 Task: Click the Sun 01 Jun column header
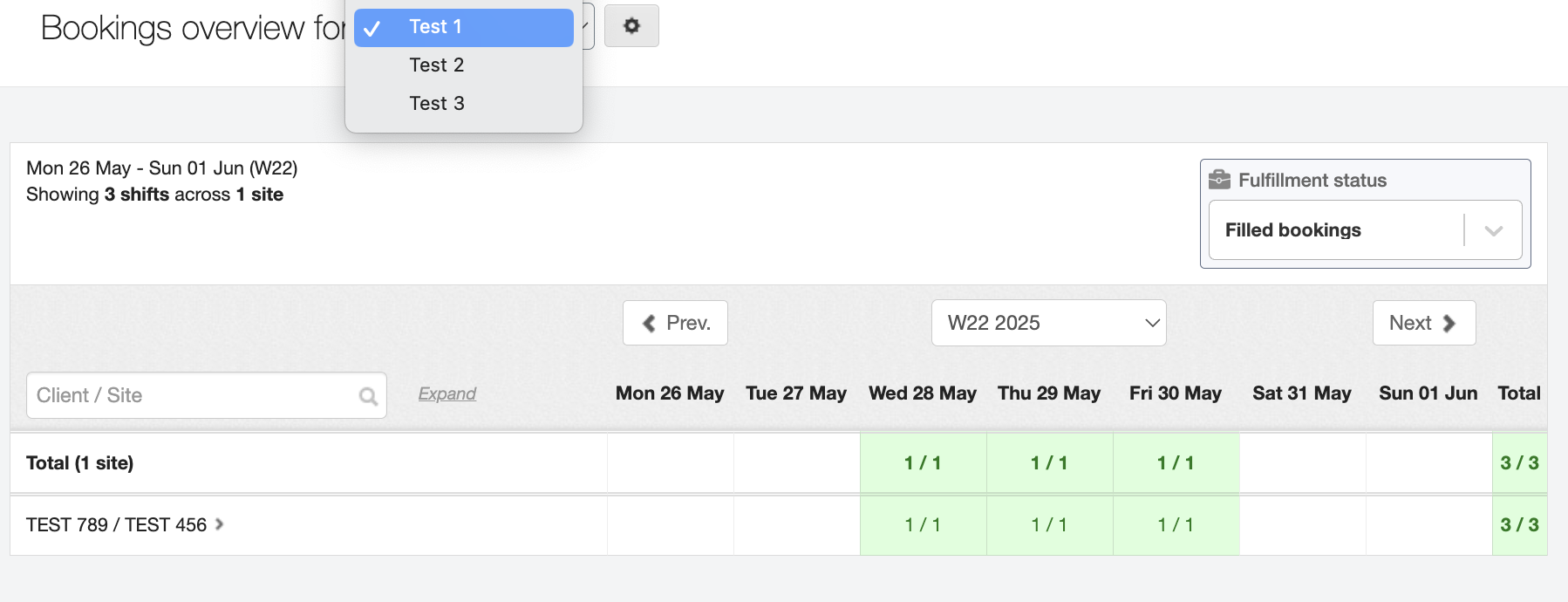(x=1428, y=393)
